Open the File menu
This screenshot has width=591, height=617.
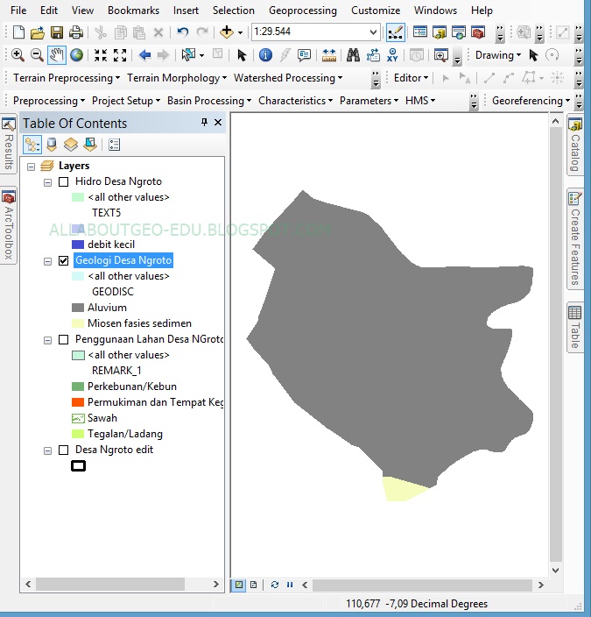(18, 11)
